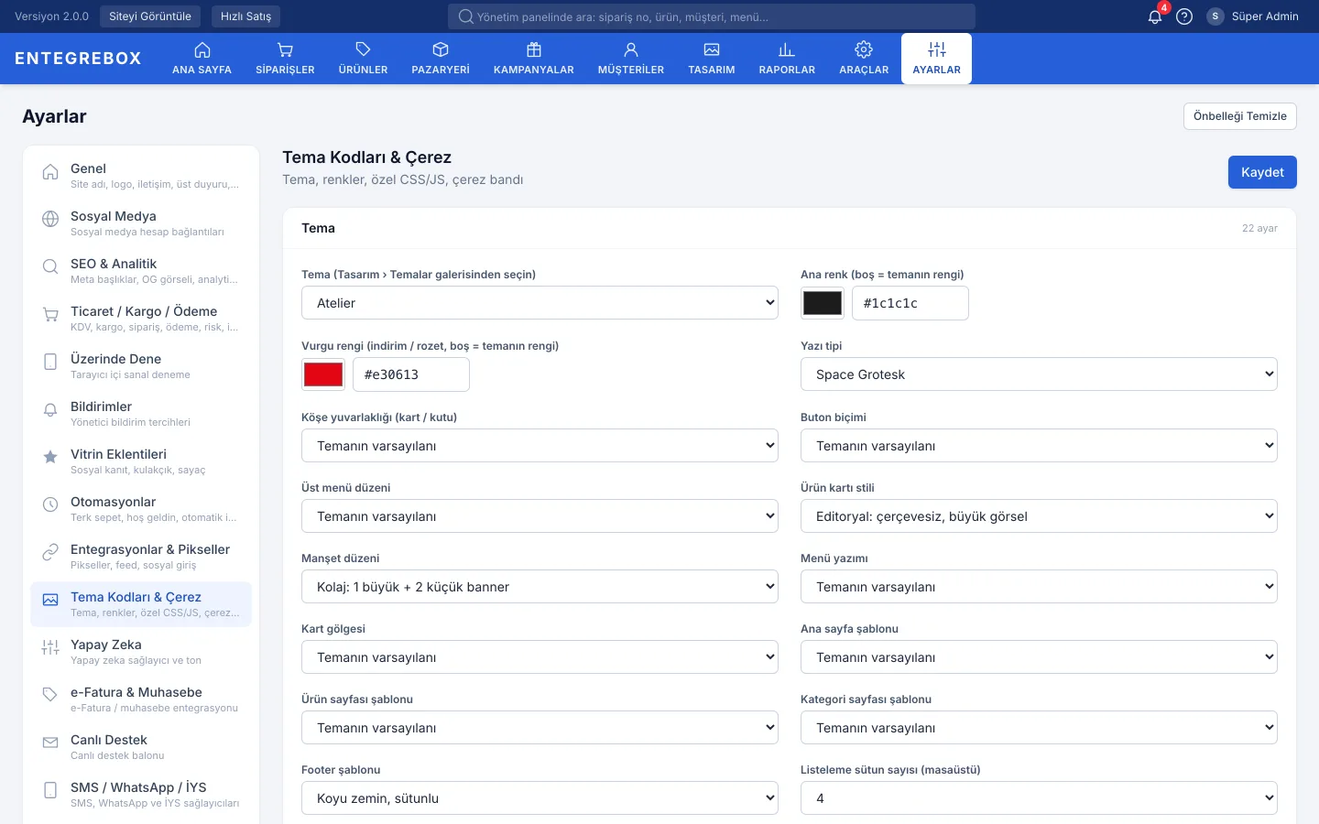1319x824 pixels.
Task: Open Siparişler cart icon in navigation
Action: pos(285,49)
